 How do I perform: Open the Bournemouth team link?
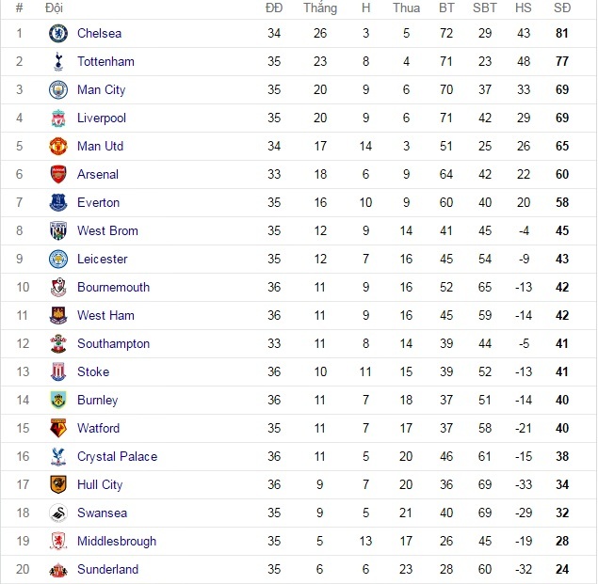point(113,288)
